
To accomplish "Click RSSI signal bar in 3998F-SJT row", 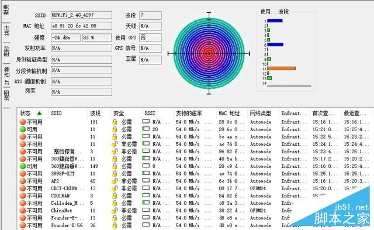I will pyautogui.click(x=146, y=173).
